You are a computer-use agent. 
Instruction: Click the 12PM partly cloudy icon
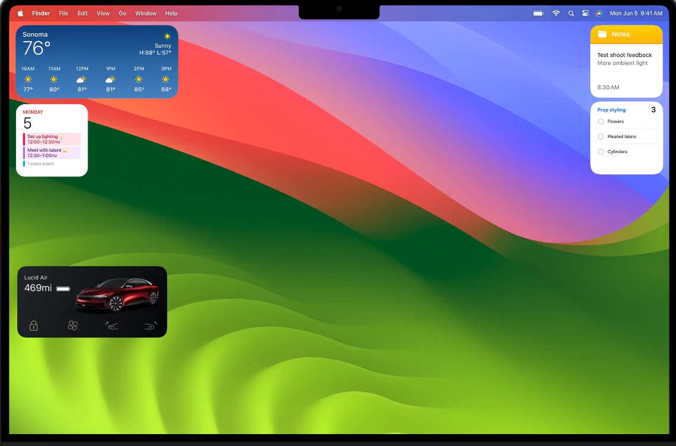82,79
